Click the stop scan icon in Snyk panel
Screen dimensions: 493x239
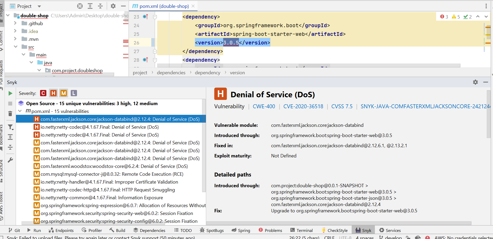10,103
